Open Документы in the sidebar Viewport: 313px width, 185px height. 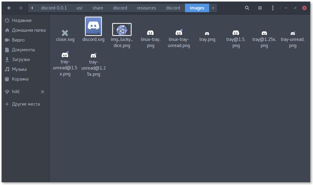(x=25, y=49)
